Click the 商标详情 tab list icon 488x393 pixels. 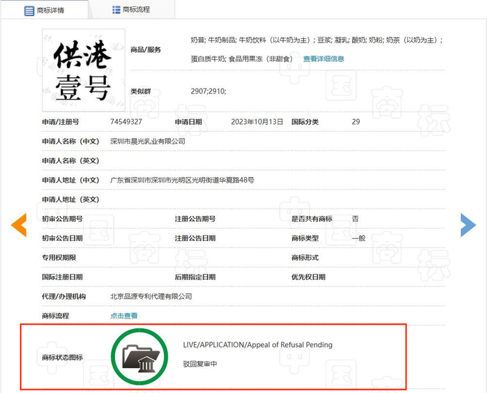point(29,10)
